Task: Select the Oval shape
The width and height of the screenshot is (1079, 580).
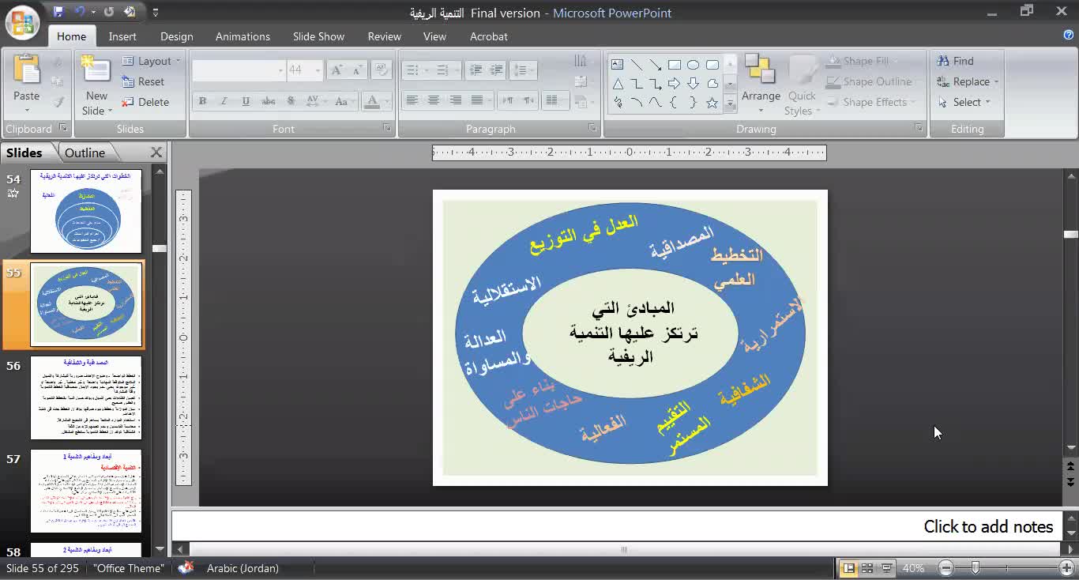Action: click(x=694, y=65)
